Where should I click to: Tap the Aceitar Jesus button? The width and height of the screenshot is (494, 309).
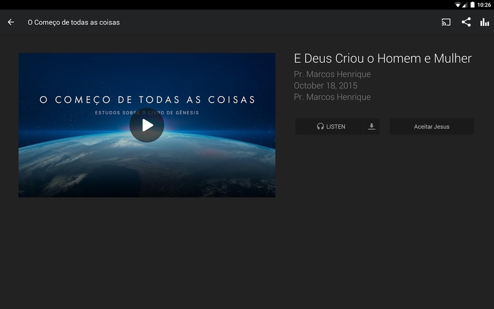tap(432, 127)
